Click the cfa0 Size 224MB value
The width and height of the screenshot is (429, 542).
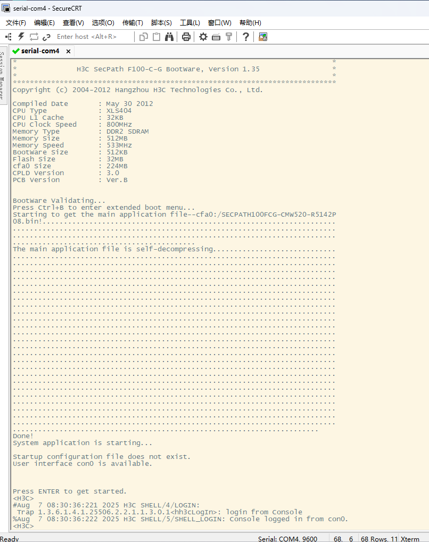coord(117,166)
